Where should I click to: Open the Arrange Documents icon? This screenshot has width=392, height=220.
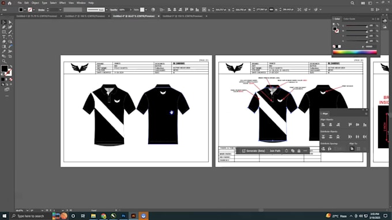(363, 3)
